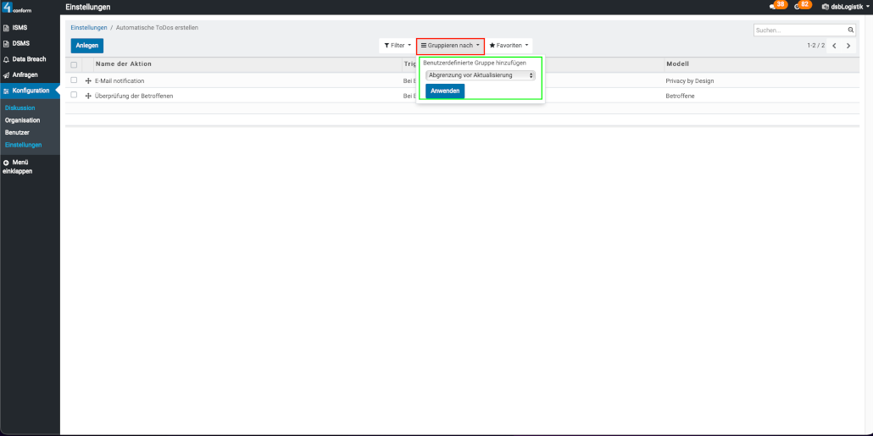The width and height of the screenshot is (873, 436).
Task: Expand the Favoriten dropdown
Action: tap(509, 46)
